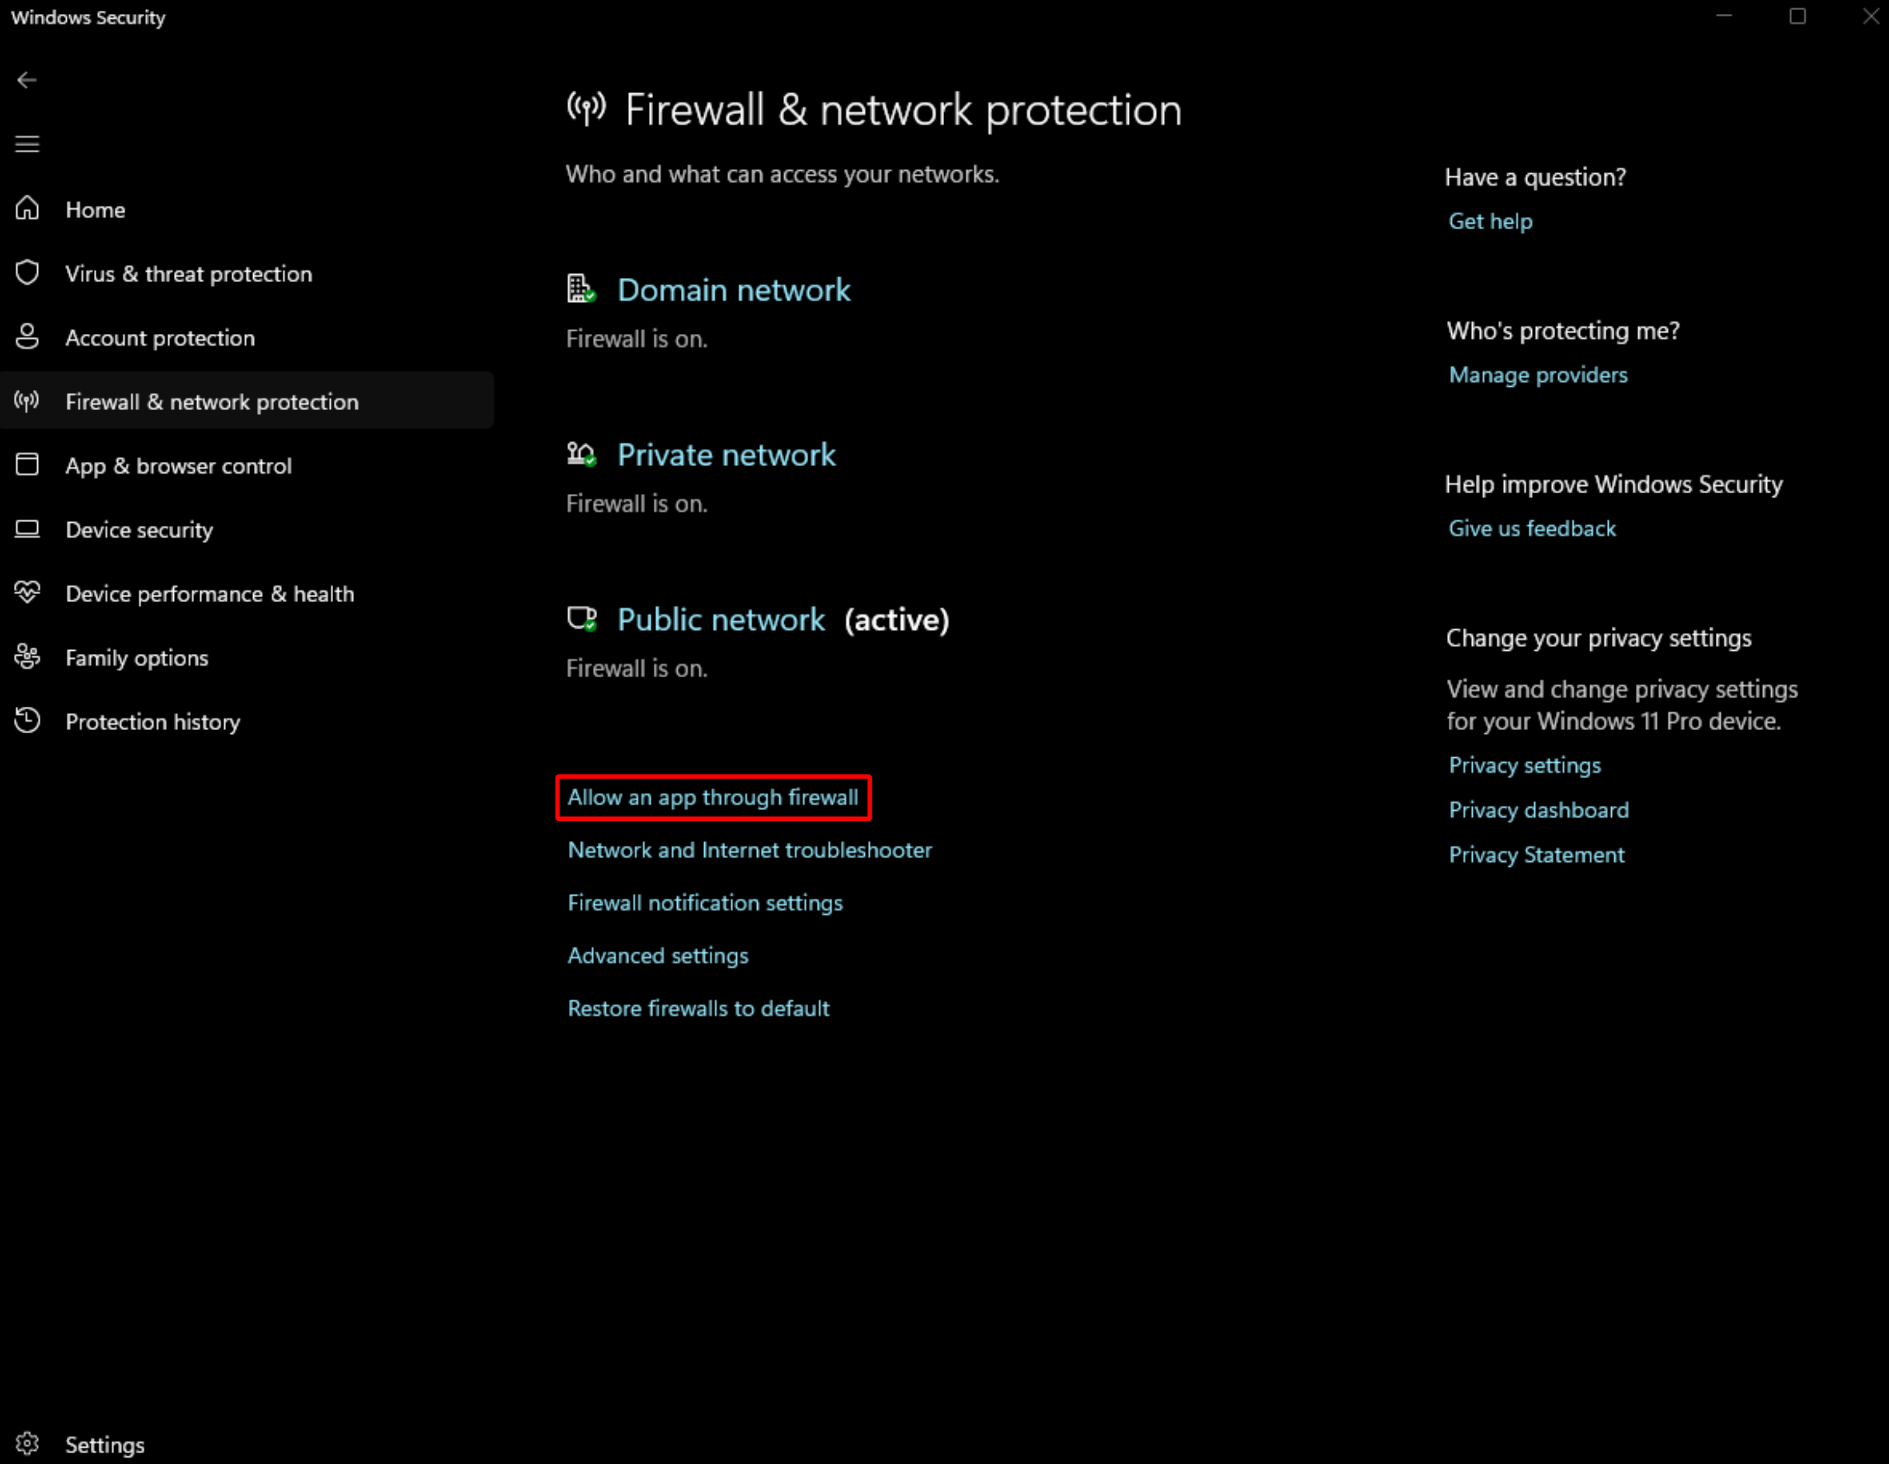The image size is (1889, 1464).
Task: Click Manage providers
Action: coord(1538,374)
